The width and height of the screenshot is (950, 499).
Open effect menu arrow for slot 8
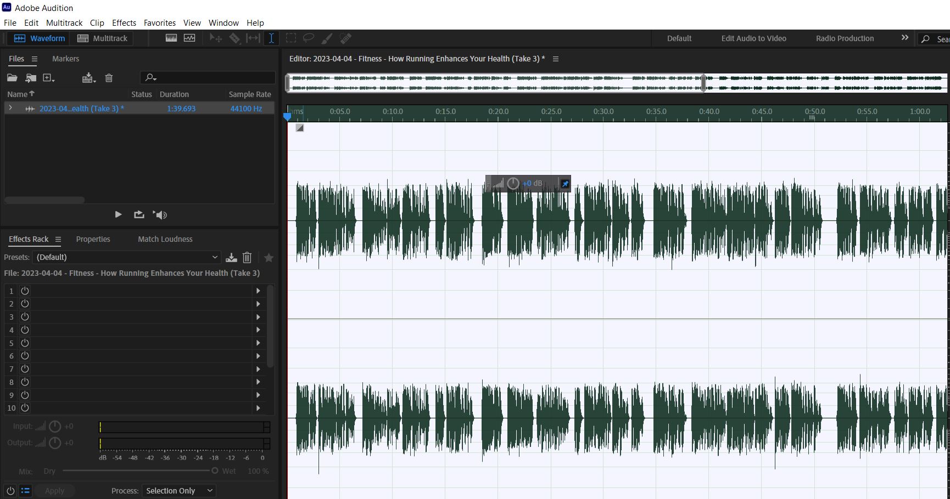258,382
